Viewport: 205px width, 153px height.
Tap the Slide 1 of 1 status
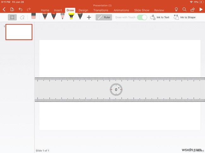point(43,150)
